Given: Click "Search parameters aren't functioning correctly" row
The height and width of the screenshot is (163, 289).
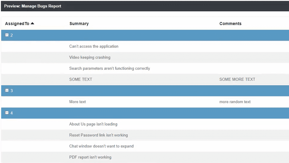Looking at the screenshot, I should (x=109, y=69).
